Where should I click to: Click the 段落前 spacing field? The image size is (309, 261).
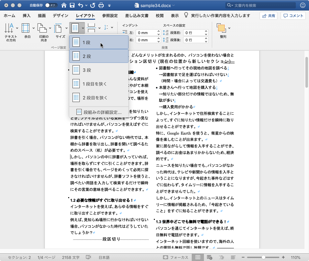(194, 33)
